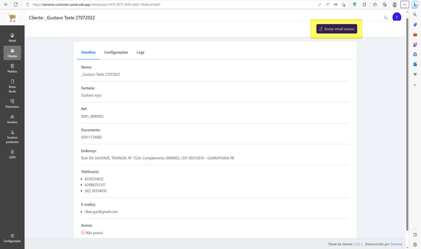Click the page vertical scrollbar
This screenshot has height=249, width=421.
coord(407,124)
